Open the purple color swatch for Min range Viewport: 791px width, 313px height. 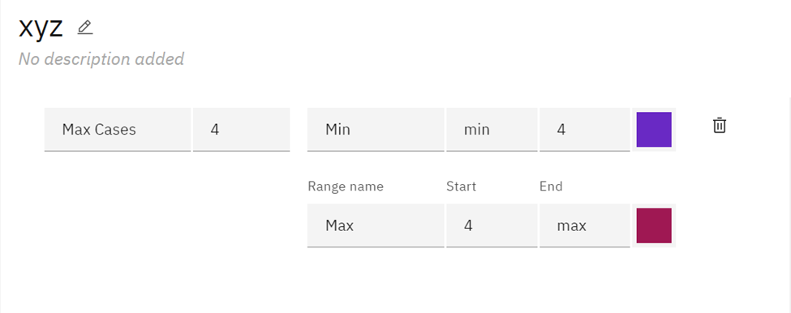tap(654, 130)
